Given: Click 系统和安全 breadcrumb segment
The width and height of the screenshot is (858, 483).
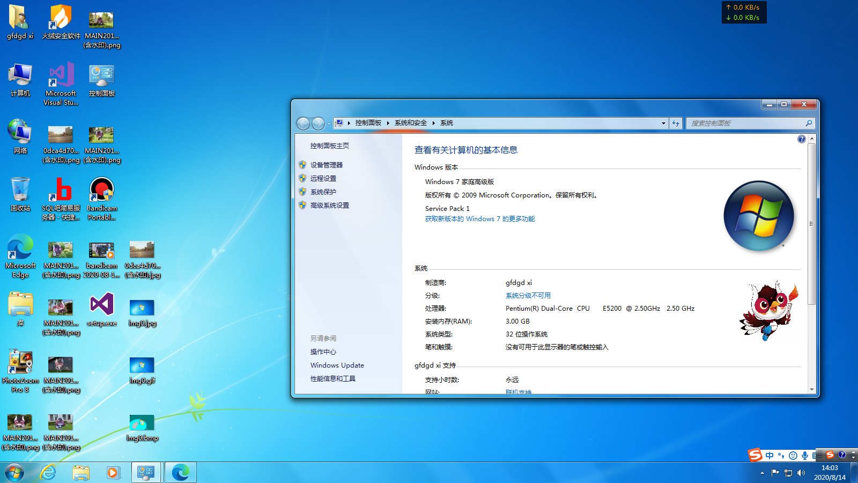Looking at the screenshot, I should coord(411,123).
